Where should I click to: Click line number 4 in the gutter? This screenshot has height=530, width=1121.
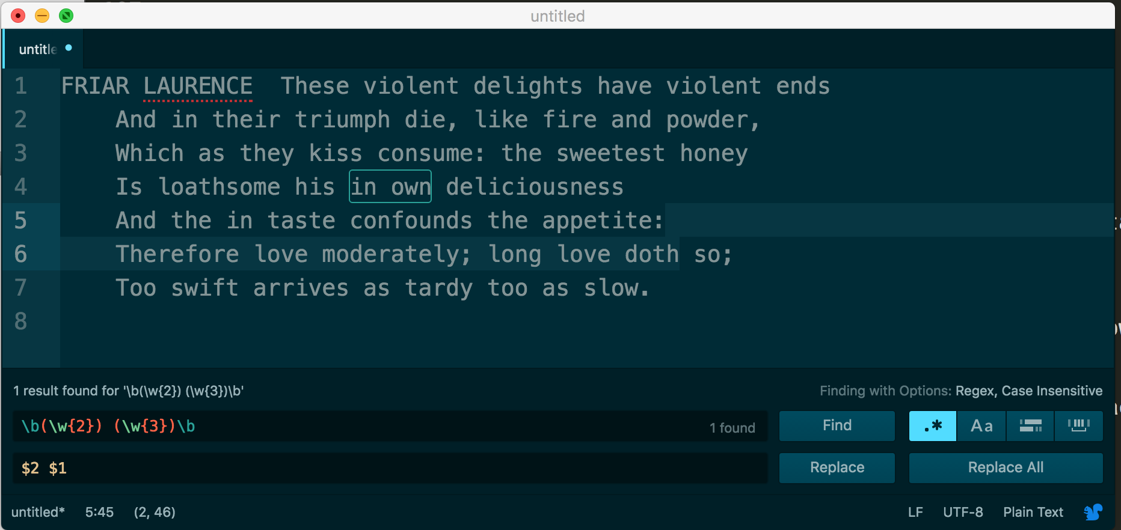point(21,187)
